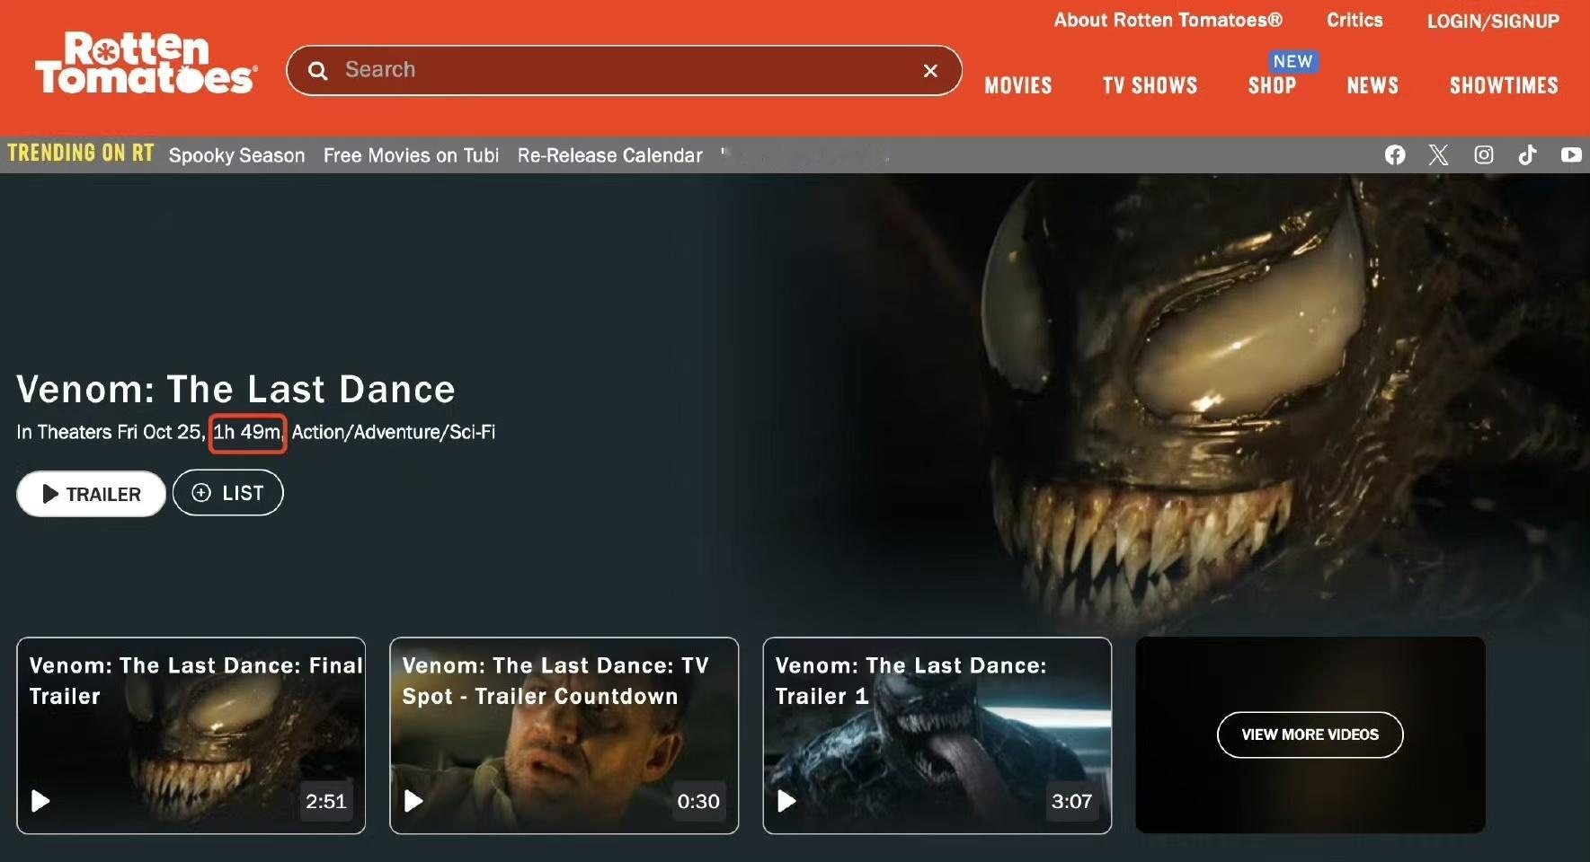The image size is (1590, 862).
Task: Click the 3:07 duration label
Action: click(x=1071, y=801)
